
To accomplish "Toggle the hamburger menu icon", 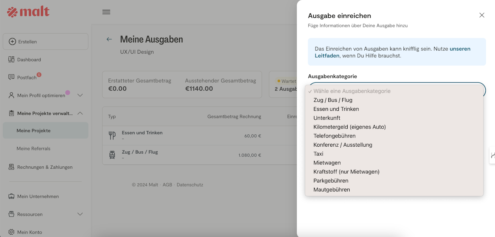I will [106, 12].
